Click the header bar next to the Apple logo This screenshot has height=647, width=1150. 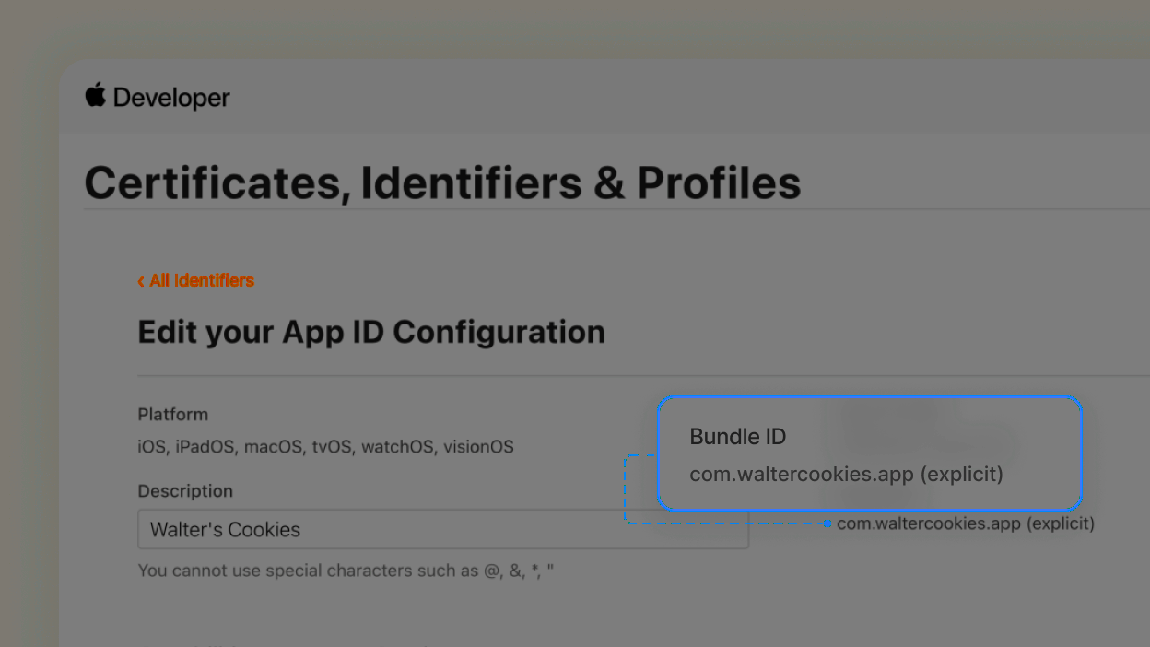tap(553, 96)
